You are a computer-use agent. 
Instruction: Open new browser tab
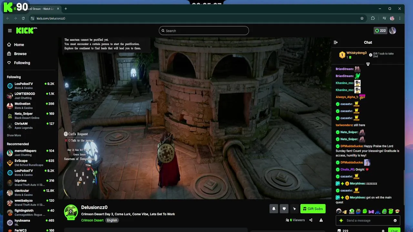tap(66, 9)
